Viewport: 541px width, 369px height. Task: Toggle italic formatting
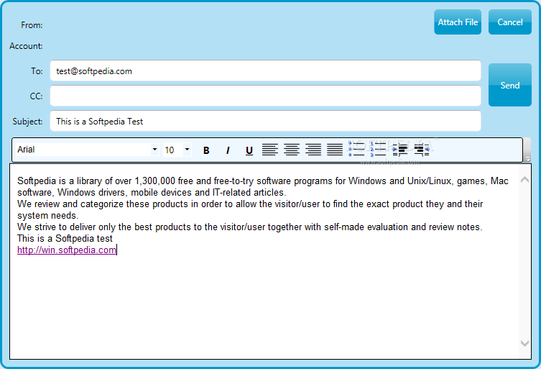228,150
